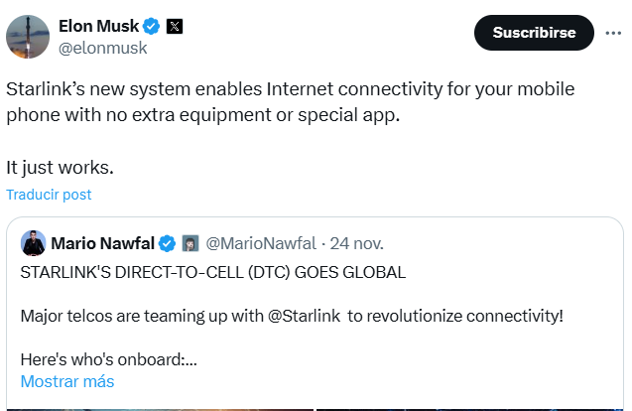Open the Mario Nawfal display name link
This screenshot has width=632, height=411.
pyautogui.click(x=100, y=243)
